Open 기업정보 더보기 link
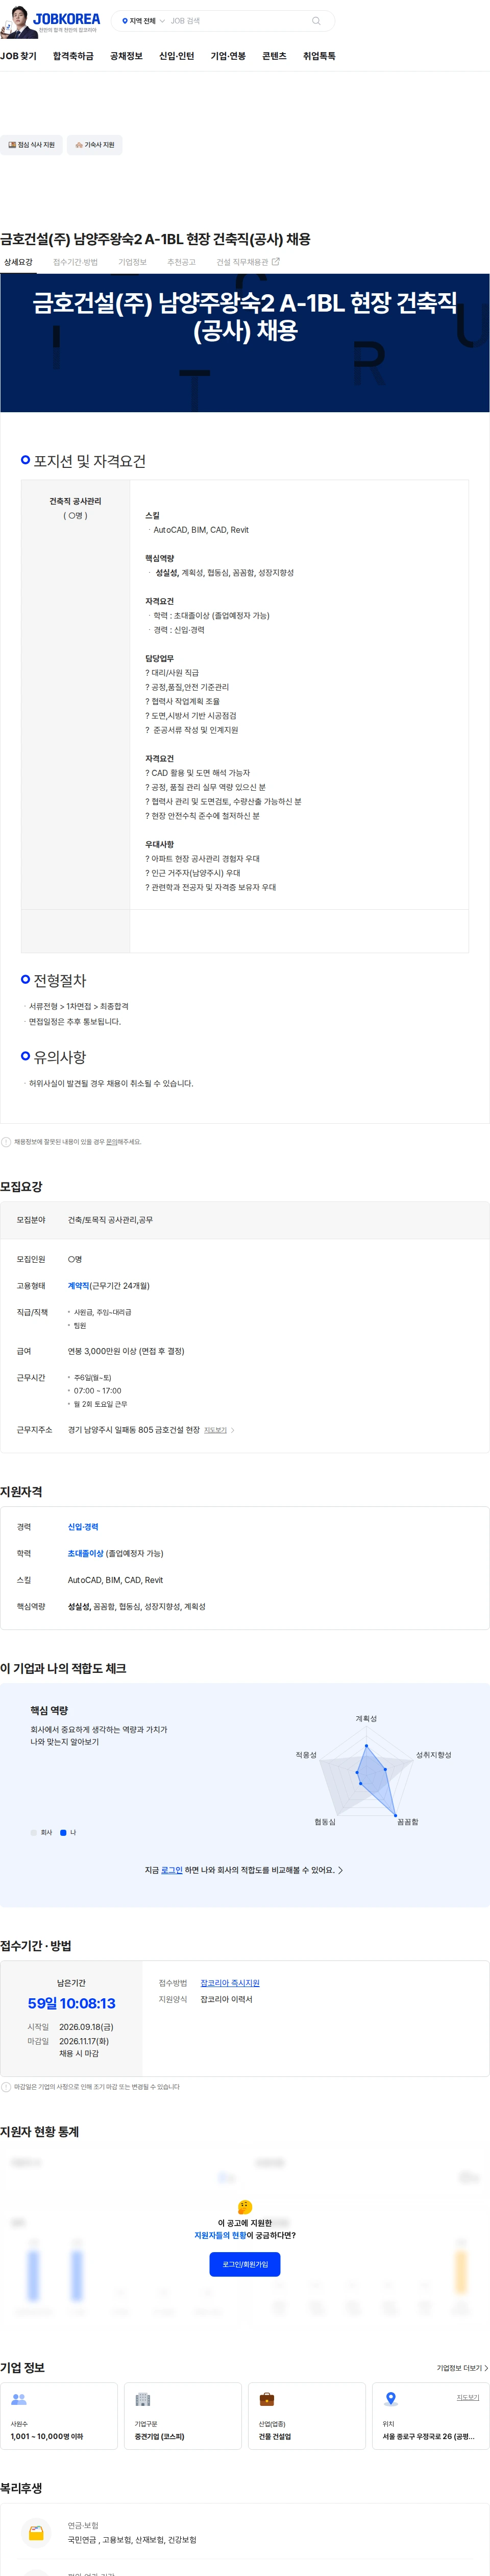The image size is (490, 2576). tap(462, 2368)
